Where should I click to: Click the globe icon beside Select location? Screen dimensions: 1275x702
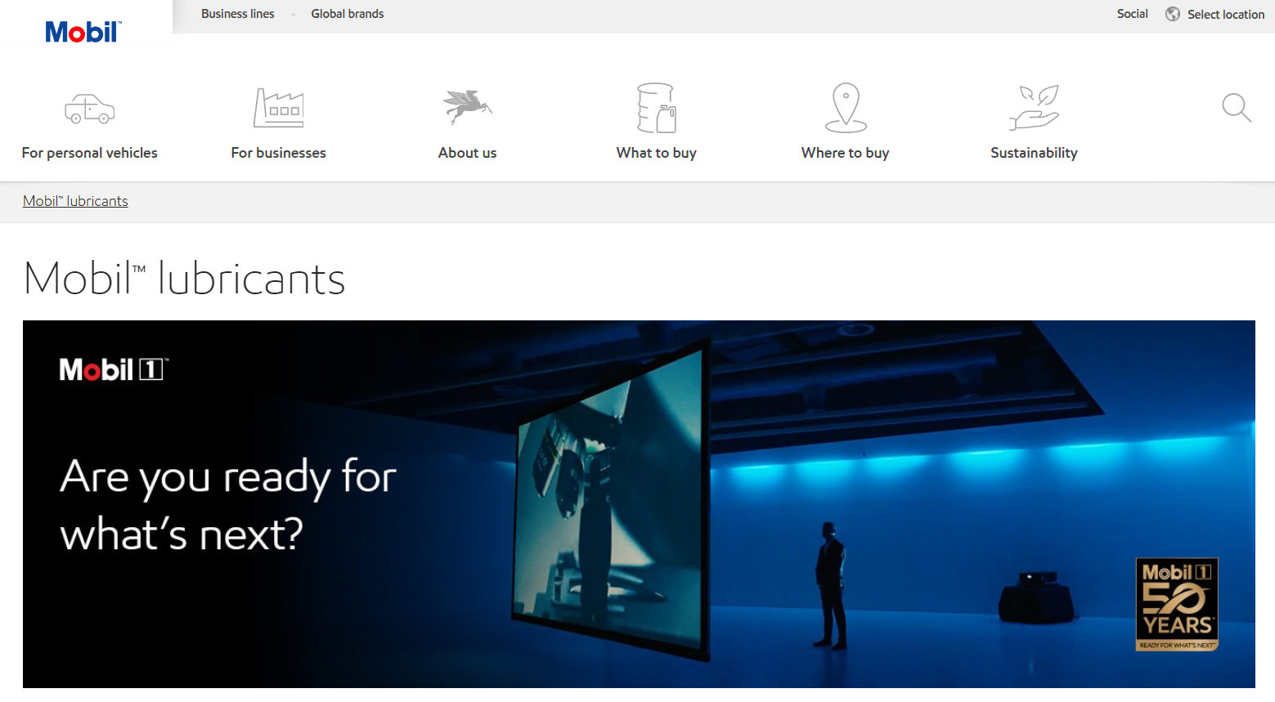tap(1173, 14)
